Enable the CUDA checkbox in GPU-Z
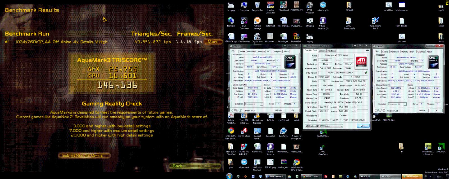 click(331, 120)
